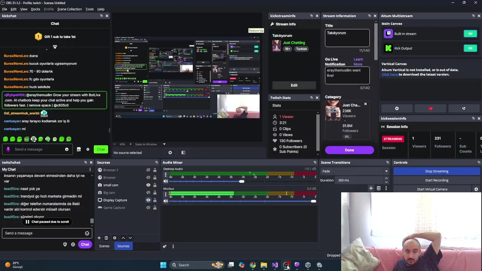Switch to the Scenes tab

[x=104, y=246]
